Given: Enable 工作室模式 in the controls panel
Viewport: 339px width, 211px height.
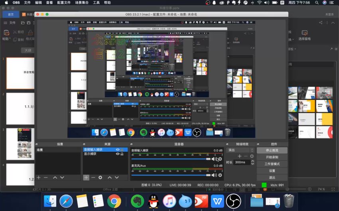Looking at the screenshot, I should 272,164.
